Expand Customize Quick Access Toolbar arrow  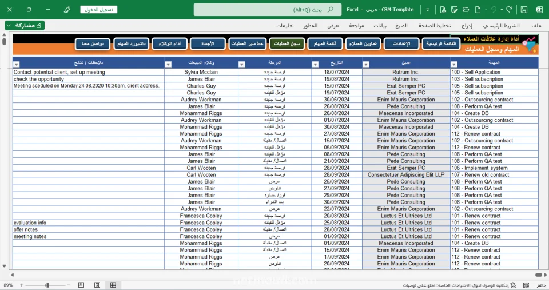click(x=428, y=10)
